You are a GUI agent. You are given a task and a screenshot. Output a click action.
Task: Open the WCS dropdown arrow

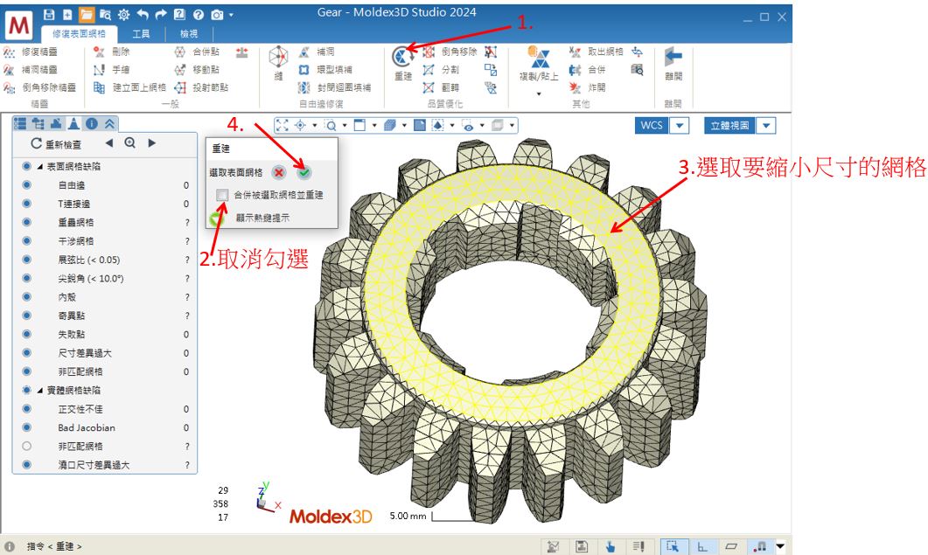[680, 126]
